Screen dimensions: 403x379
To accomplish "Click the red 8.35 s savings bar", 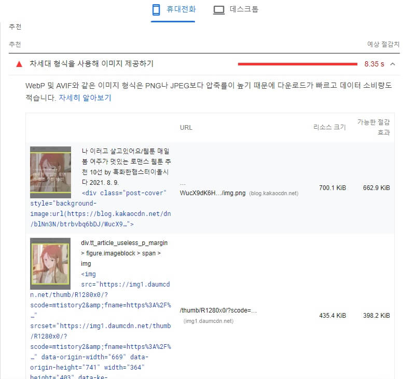I will point(297,64).
